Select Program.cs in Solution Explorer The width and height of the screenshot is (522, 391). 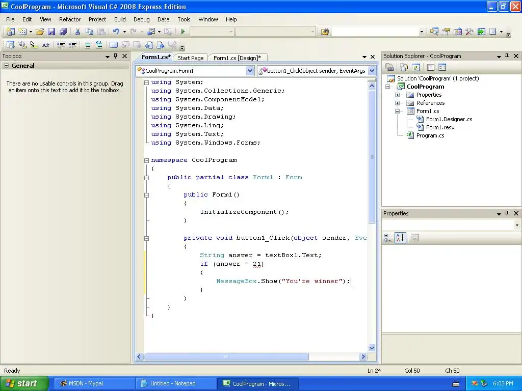click(x=430, y=135)
